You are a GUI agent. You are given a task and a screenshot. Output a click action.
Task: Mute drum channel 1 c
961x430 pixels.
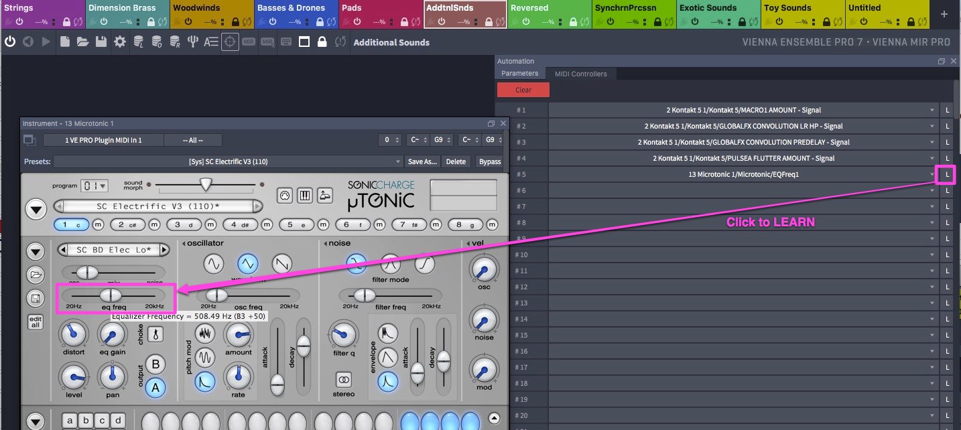98,224
